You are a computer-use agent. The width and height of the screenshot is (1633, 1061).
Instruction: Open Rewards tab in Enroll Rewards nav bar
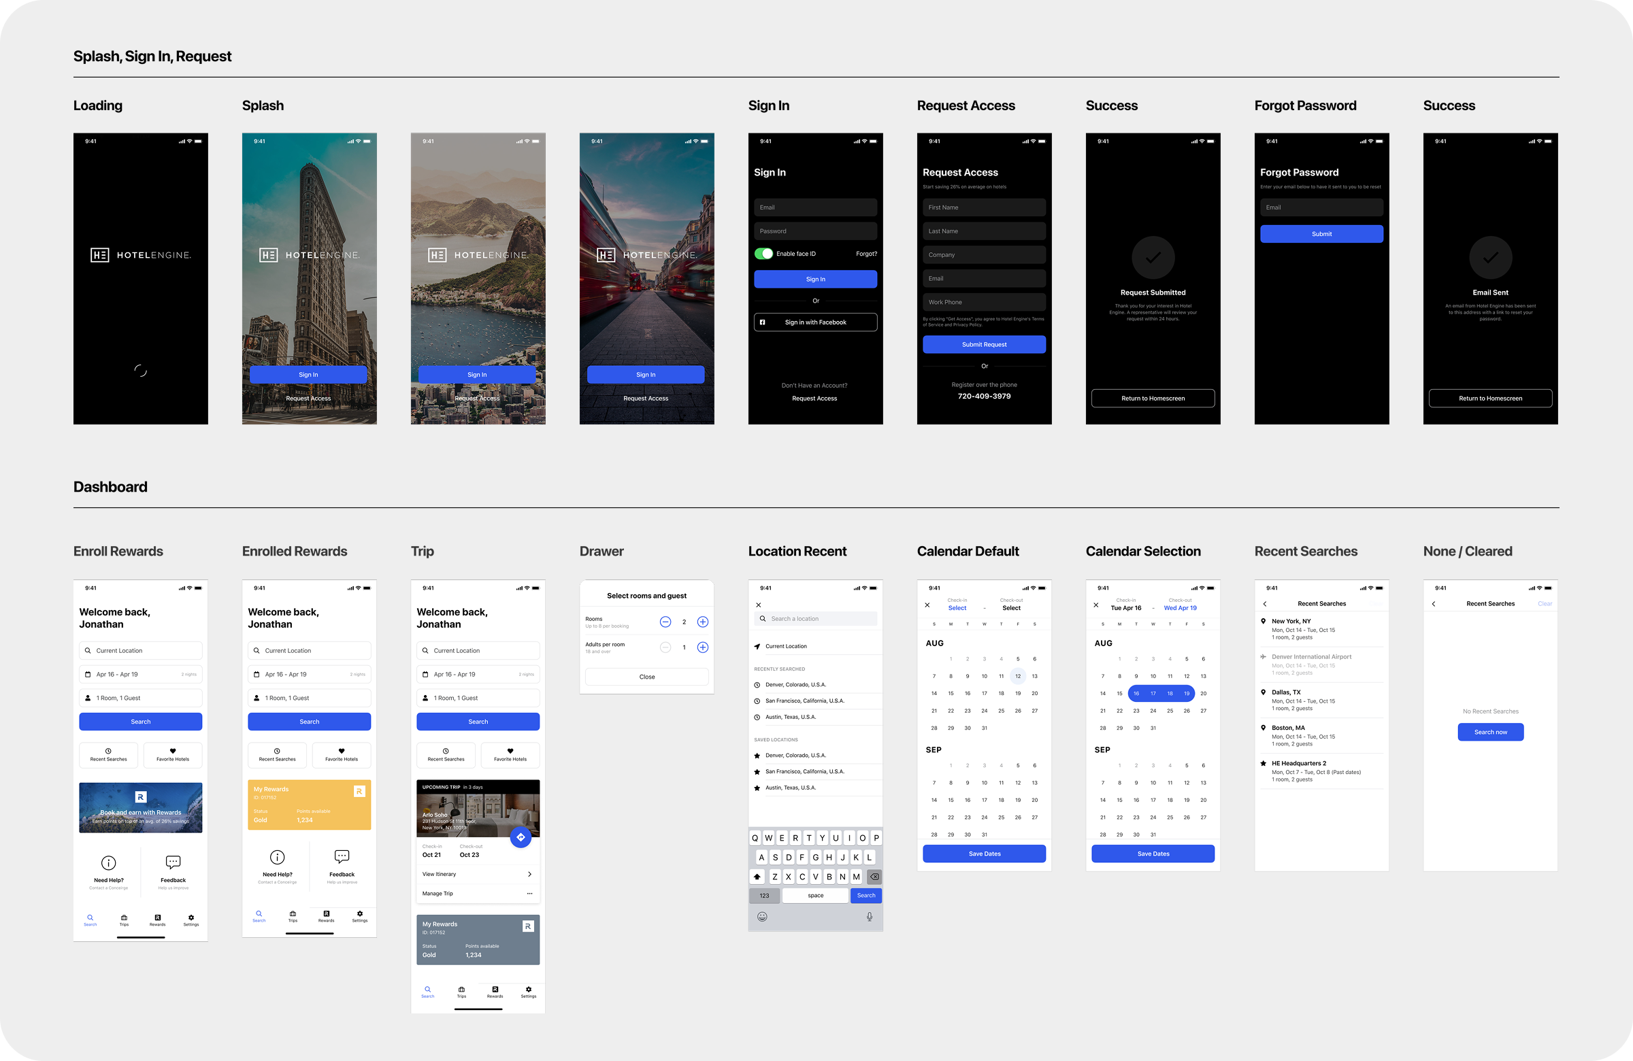tap(157, 920)
